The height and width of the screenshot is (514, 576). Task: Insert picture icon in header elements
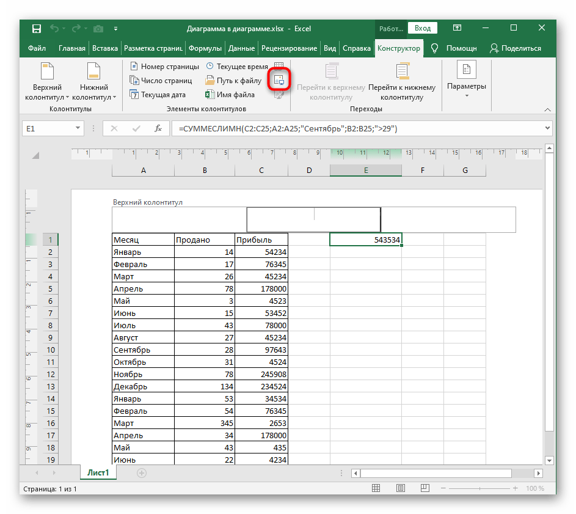tap(279, 80)
